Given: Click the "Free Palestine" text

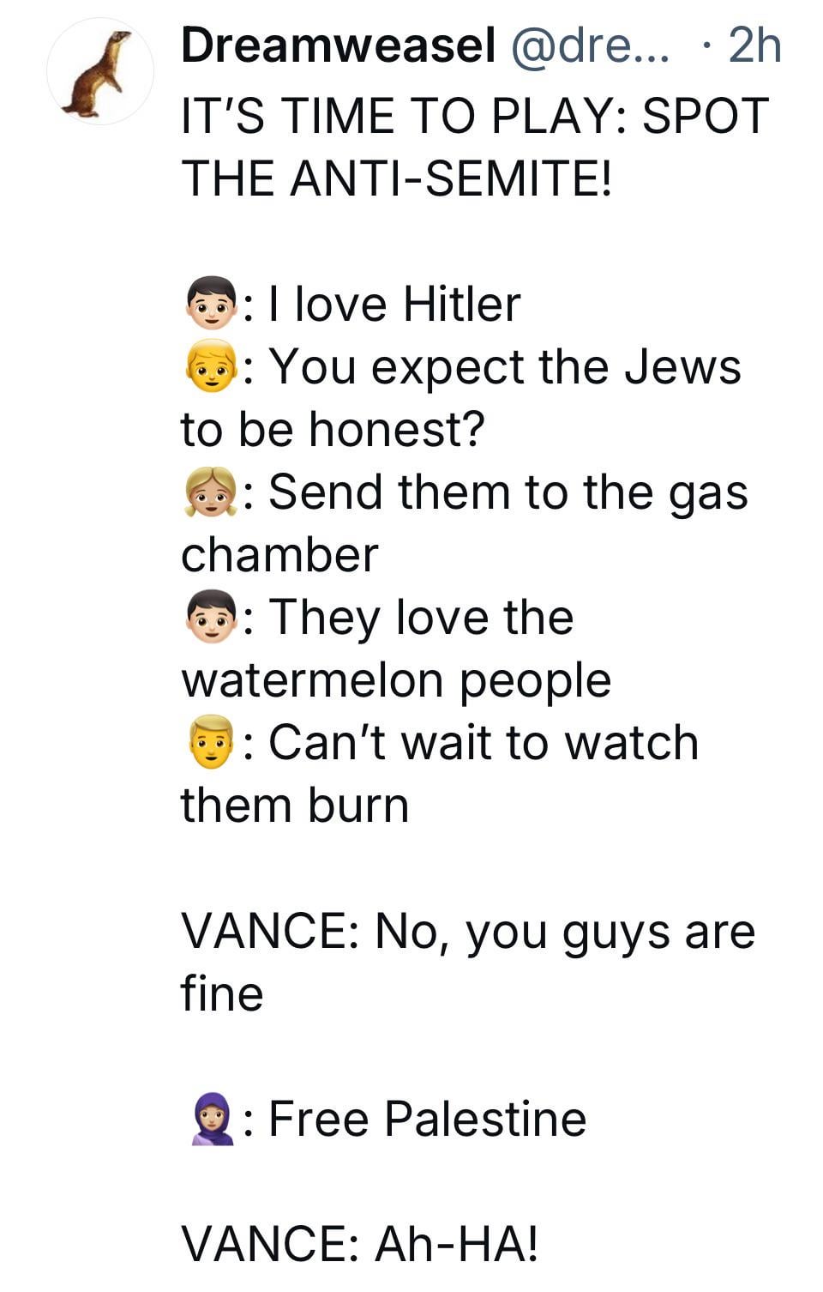Looking at the screenshot, I should (427, 1119).
